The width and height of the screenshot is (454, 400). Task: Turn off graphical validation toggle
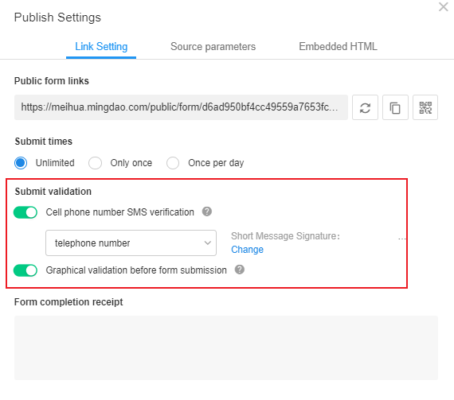coord(25,270)
